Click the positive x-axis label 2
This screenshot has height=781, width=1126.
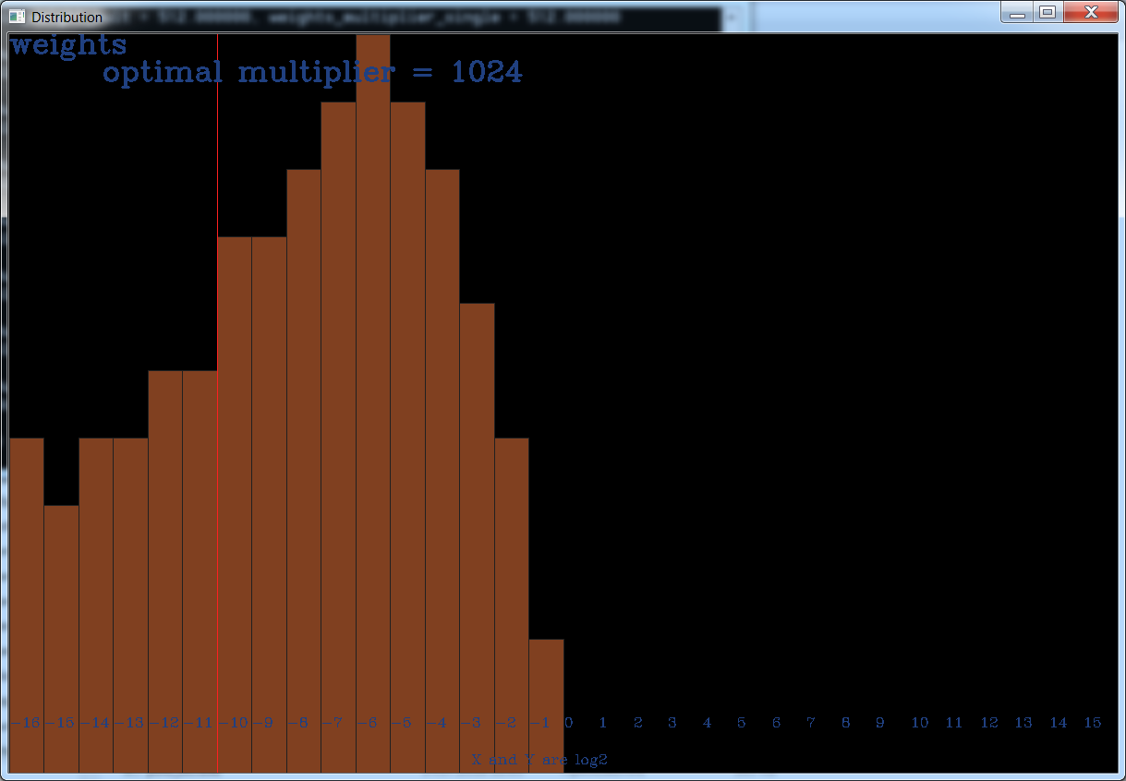(x=638, y=723)
